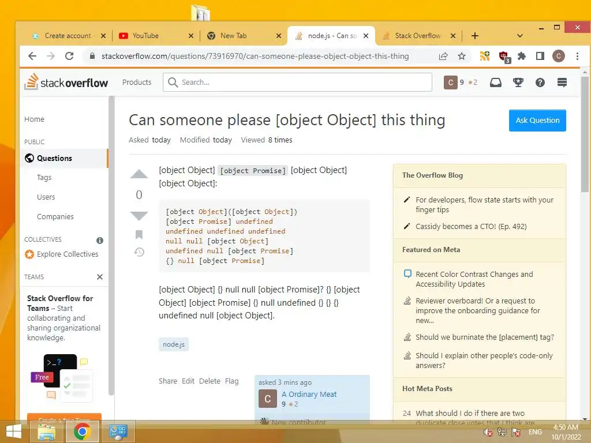Open the uBlock shield extension
The width and height of the screenshot is (591, 443).
(504, 57)
